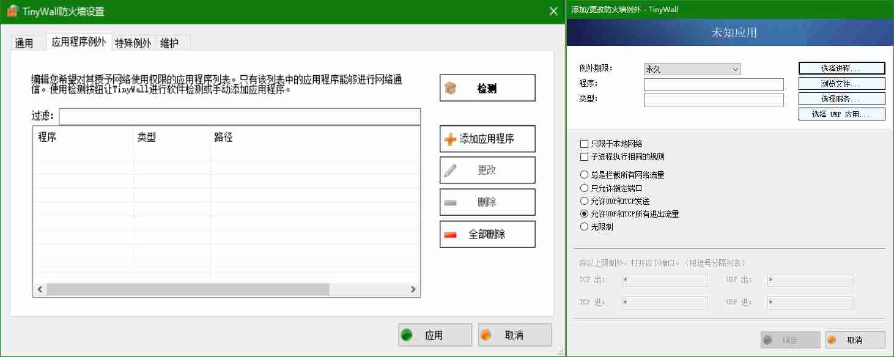The height and width of the screenshot is (357, 894).
Task: Apply settings with 应用 button
Action: [x=435, y=335]
